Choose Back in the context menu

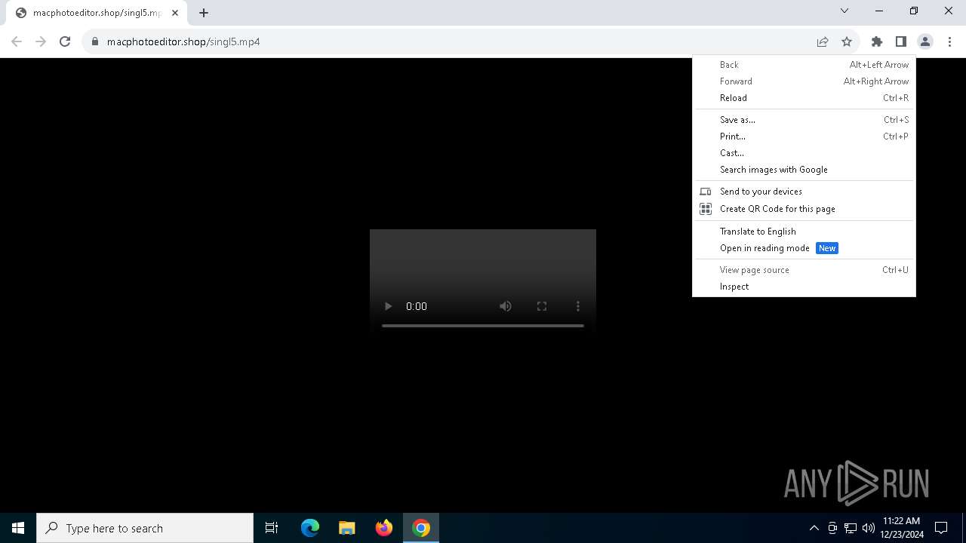click(x=804, y=65)
